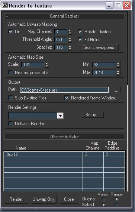Click Box12's Map Channel cell value 3
Screen dimensions: 135x212
click(x=93, y=154)
